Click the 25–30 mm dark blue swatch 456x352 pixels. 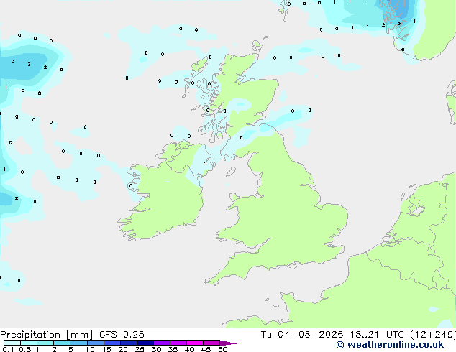[x=145, y=343]
